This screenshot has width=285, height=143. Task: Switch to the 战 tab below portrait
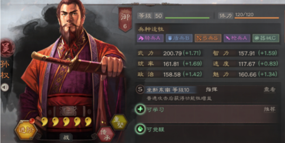(66, 137)
